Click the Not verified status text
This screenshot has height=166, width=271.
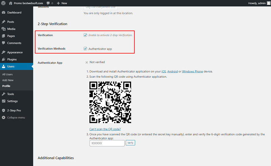coord(97,62)
